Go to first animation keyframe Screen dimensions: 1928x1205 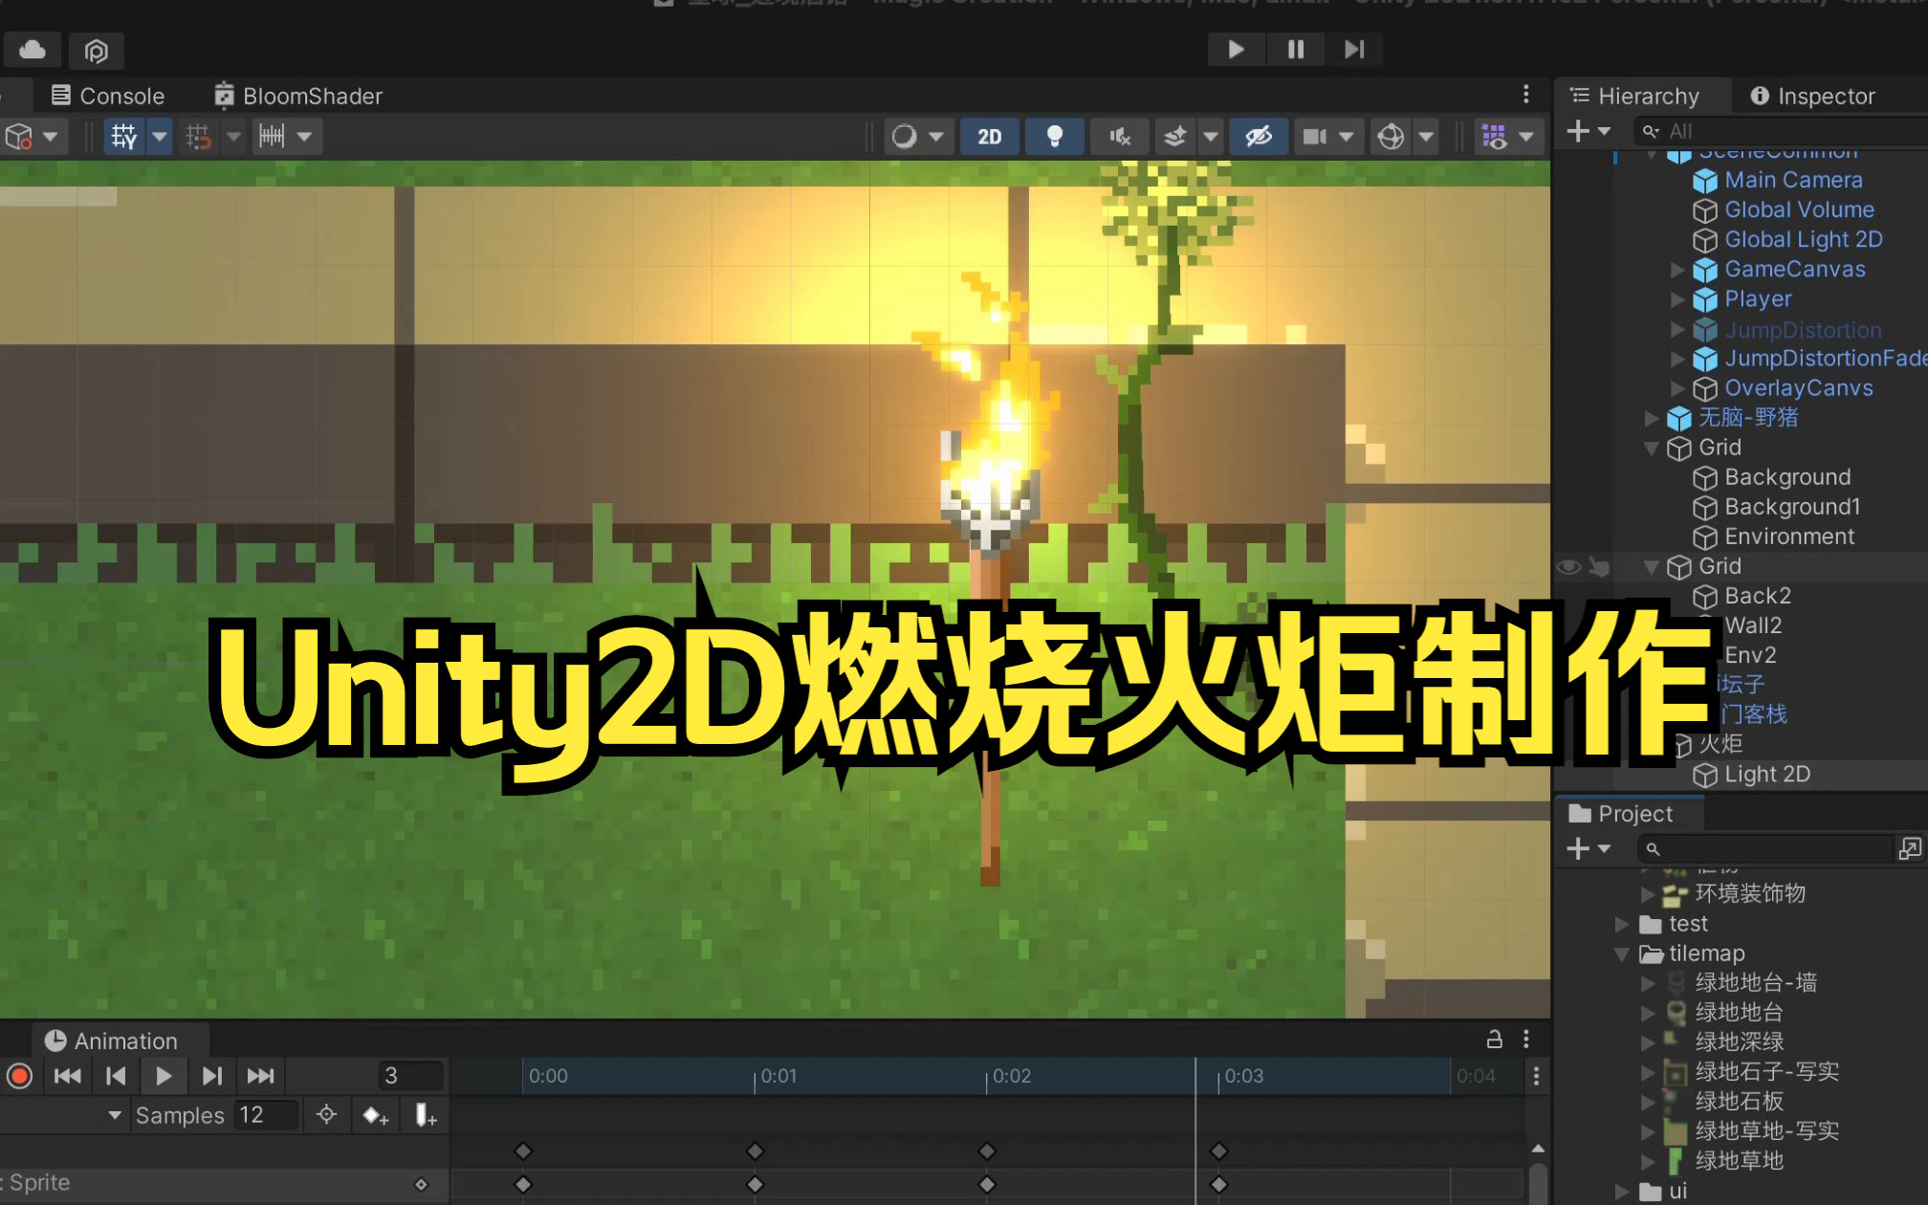point(67,1077)
